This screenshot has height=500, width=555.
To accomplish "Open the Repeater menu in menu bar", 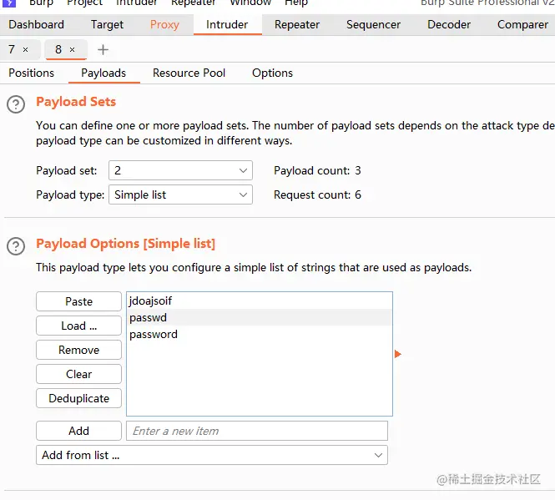I will tap(194, 3).
